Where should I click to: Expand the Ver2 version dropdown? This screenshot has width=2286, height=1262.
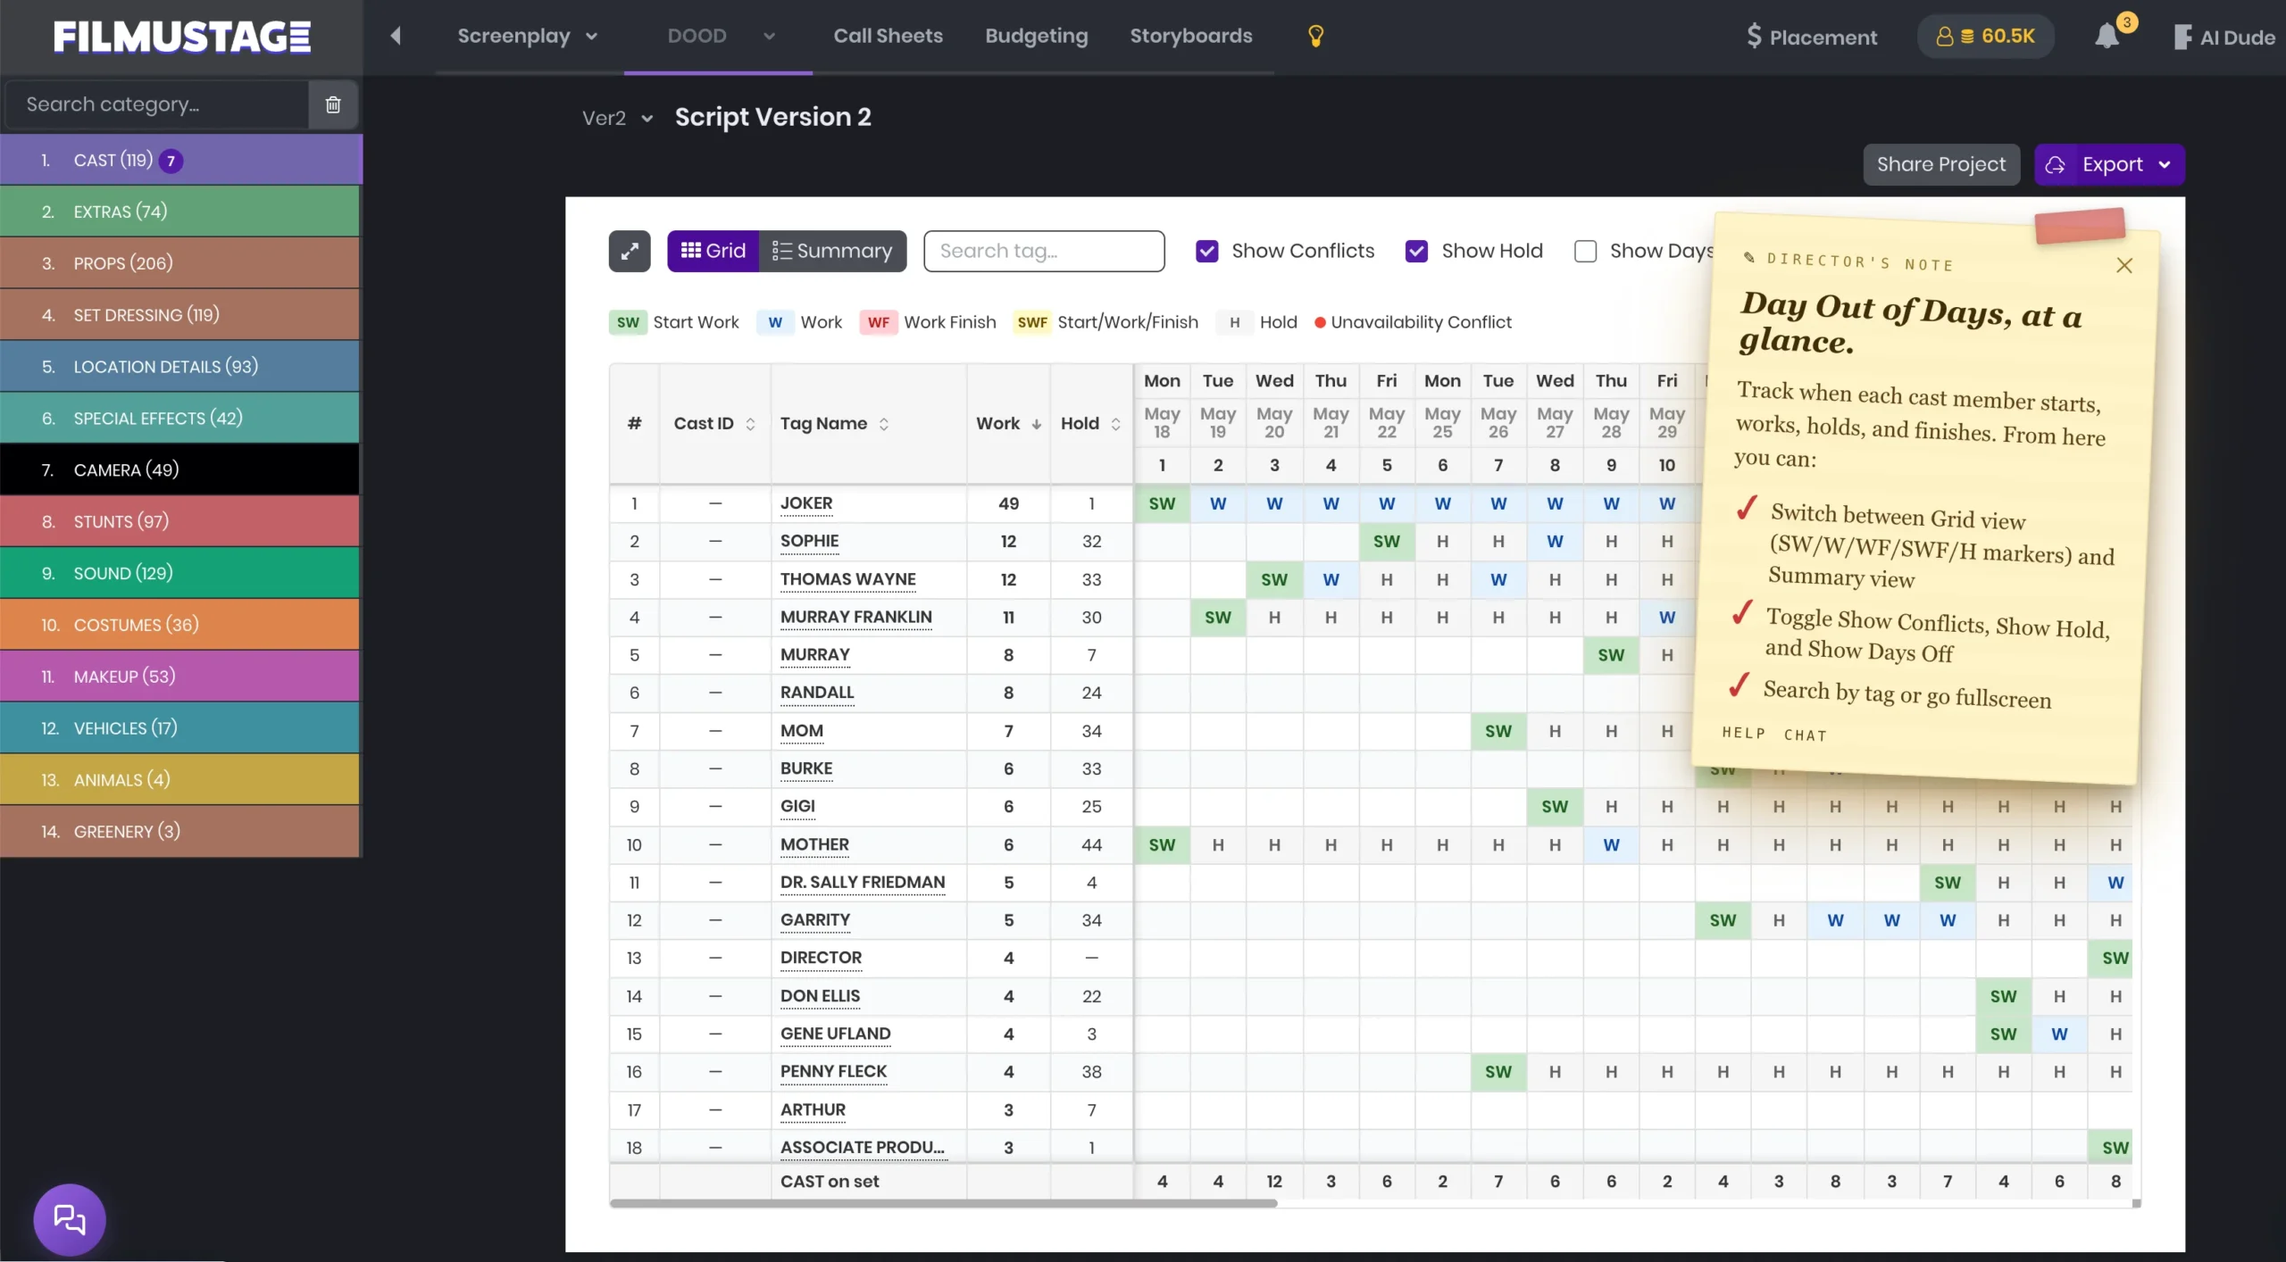pos(618,118)
